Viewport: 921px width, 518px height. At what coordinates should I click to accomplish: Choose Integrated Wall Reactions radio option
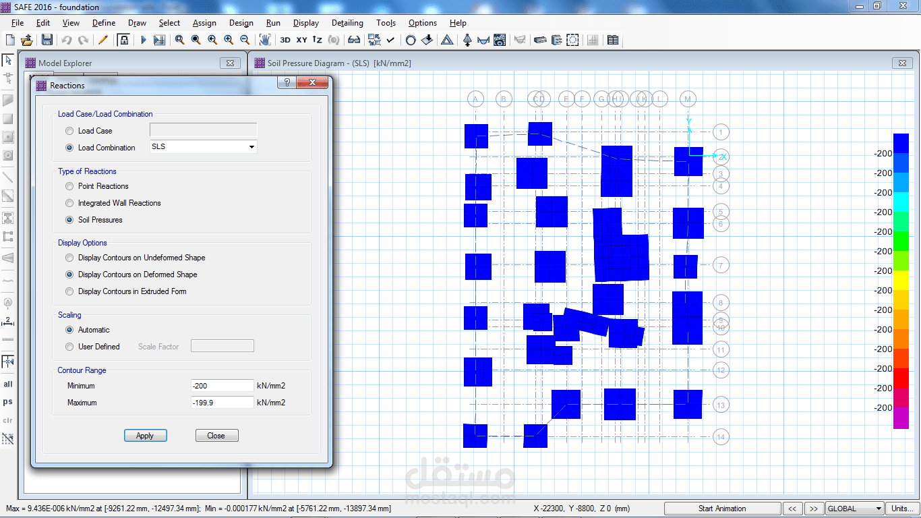pyautogui.click(x=69, y=203)
